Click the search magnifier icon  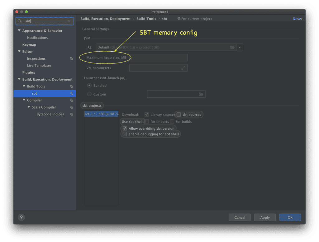pos(20,21)
